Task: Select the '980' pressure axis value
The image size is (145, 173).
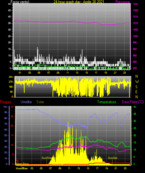Action: (x=135, y=62)
